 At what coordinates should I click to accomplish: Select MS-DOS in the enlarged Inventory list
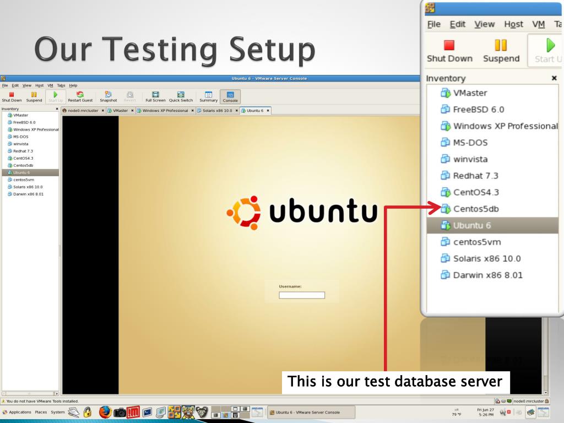pyautogui.click(x=493, y=143)
